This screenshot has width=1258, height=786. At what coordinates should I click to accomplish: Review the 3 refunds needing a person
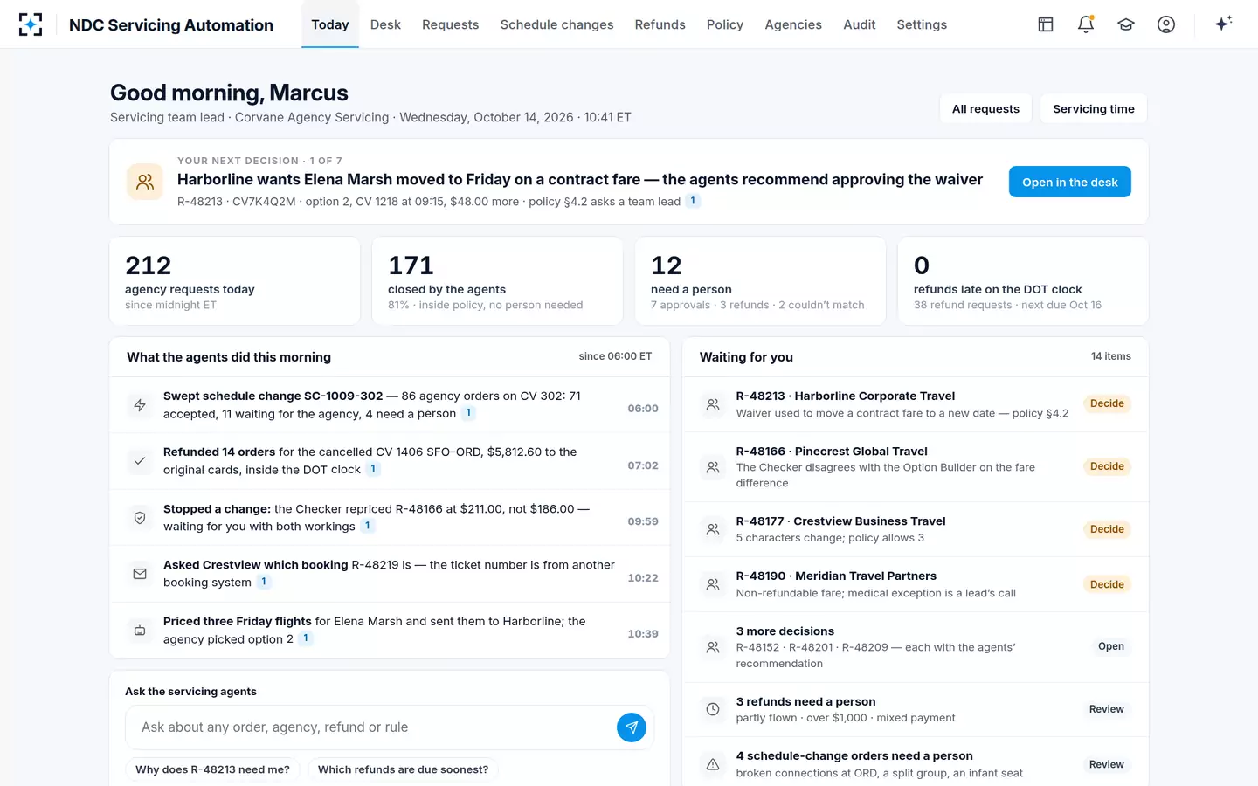pyautogui.click(x=1107, y=709)
